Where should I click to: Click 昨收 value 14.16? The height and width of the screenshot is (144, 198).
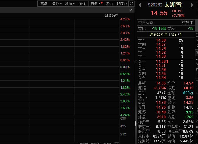point(189,107)
